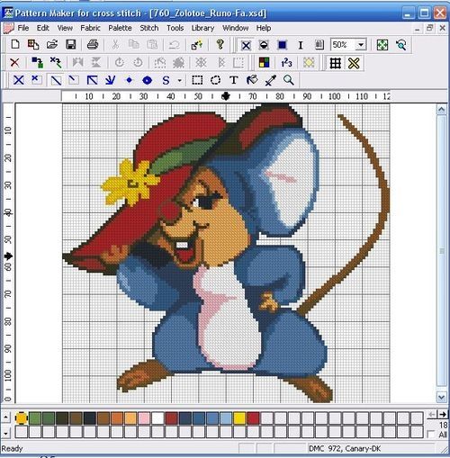Select the T text tool
Viewport: 450px width, 458px height.
click(x=234, y=80)
